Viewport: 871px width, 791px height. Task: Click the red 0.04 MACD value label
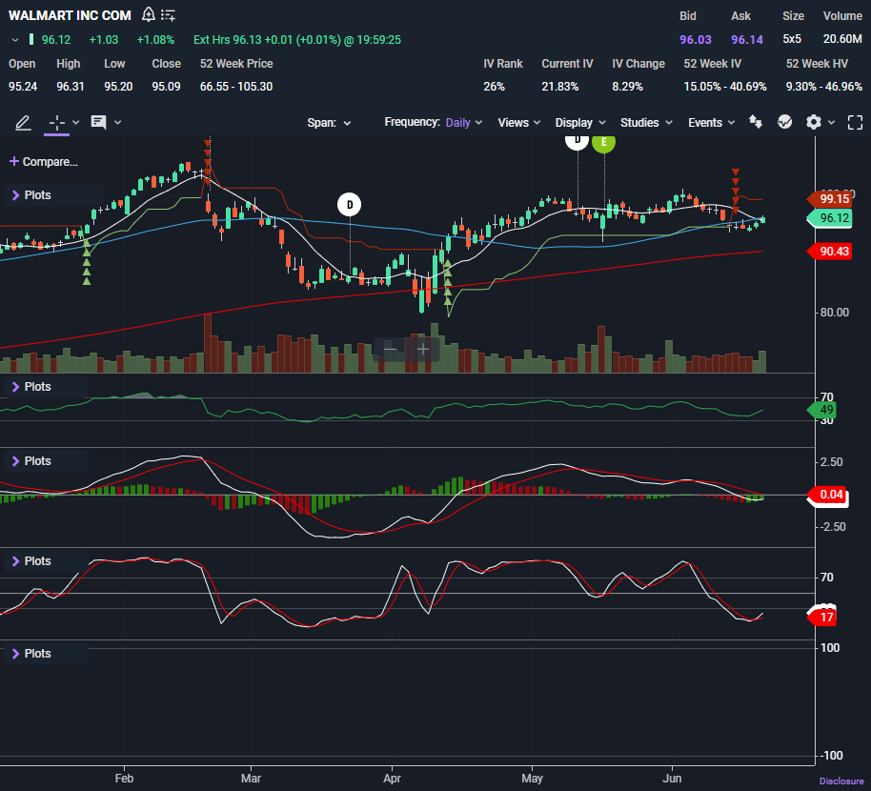[828, 495]
